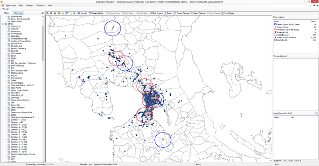Select the Potential Hub layer in the tree

pos(16,16)
